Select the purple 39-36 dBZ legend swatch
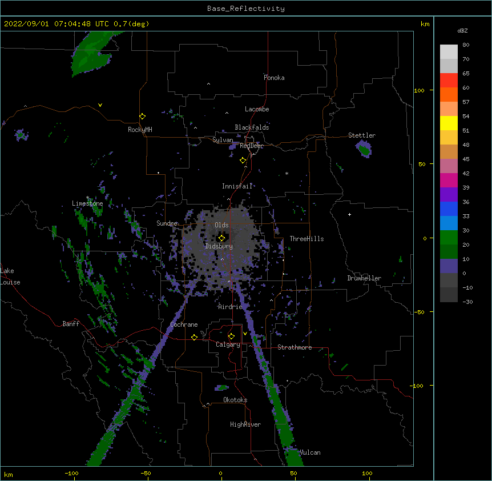Image resolution: width=492 pixels, height=481 pixels. pyautogui.click(x=449, y=195)
